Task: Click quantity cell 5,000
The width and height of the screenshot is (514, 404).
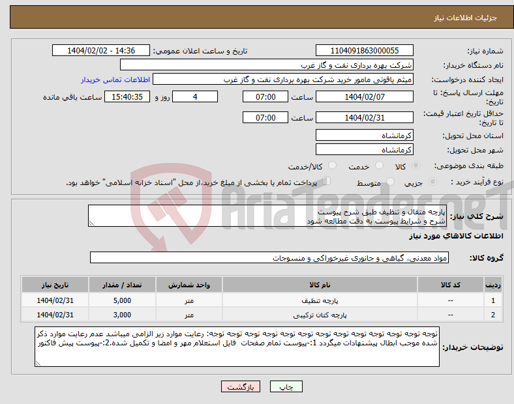Action: 122,300
